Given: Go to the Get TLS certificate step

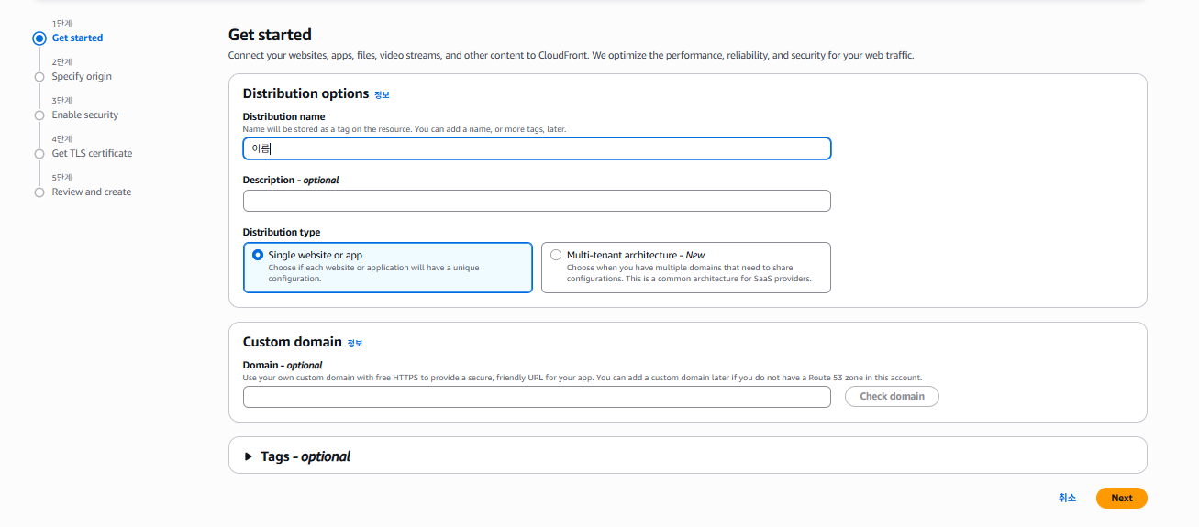Looking at the screenshot, I should (x=92, y=153).
